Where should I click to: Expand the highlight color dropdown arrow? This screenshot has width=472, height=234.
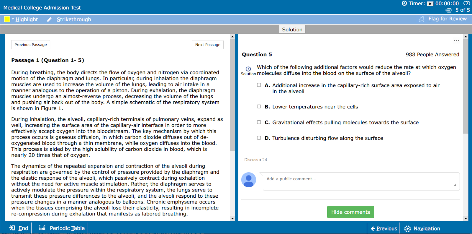[13, 19]
